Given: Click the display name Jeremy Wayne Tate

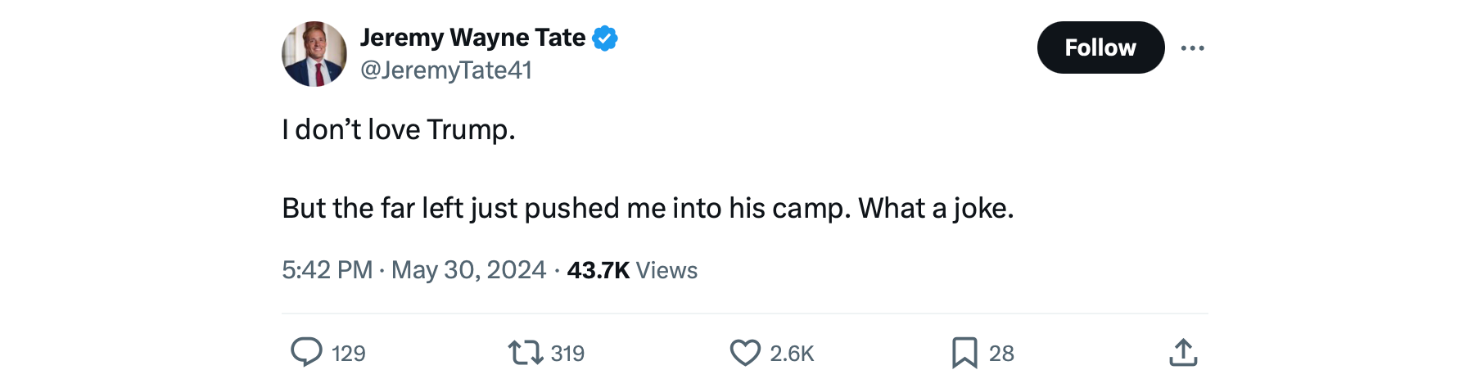Looking at the screenshot, I should click(x=472, y=38).
